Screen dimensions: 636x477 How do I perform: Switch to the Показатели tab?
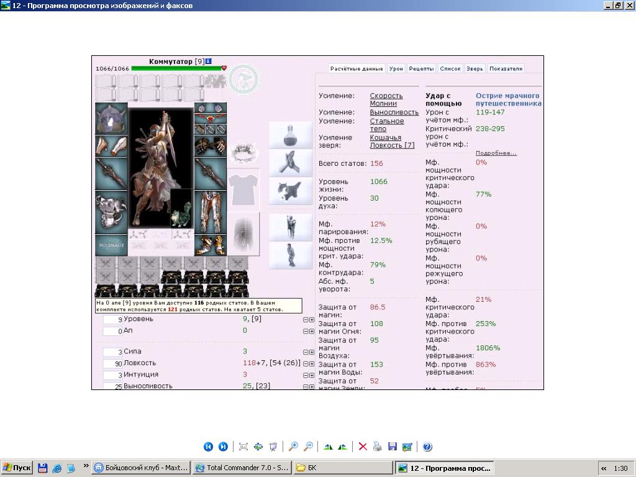[506, 68]
